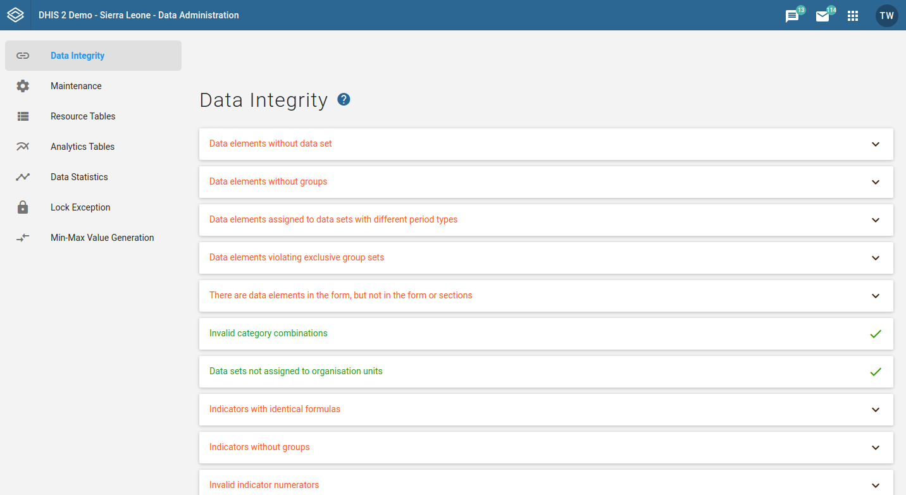Select Maintenance in the sidebar menu

coord(76,86)
